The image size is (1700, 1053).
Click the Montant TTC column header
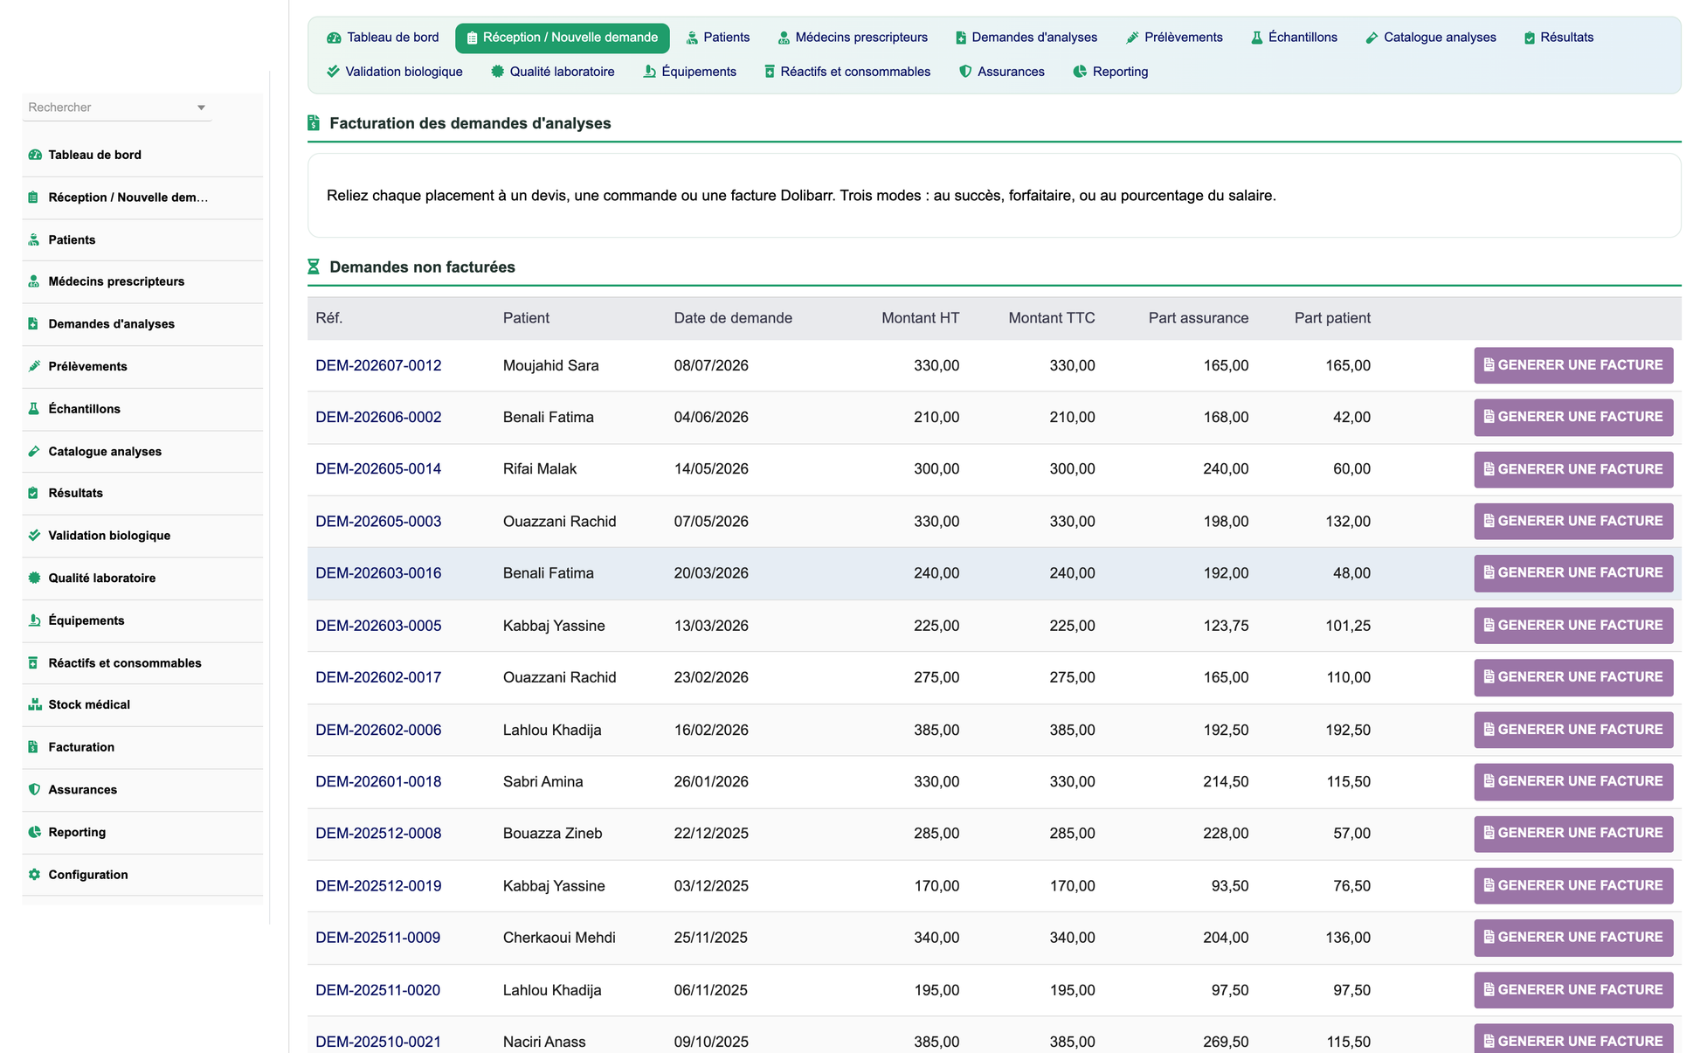1051,318
